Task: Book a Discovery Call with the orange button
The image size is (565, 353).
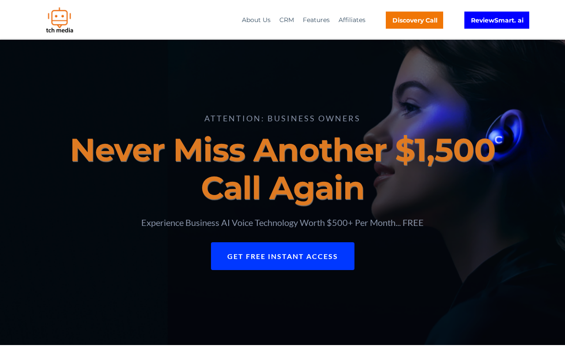Action: [x=414, y=20]
